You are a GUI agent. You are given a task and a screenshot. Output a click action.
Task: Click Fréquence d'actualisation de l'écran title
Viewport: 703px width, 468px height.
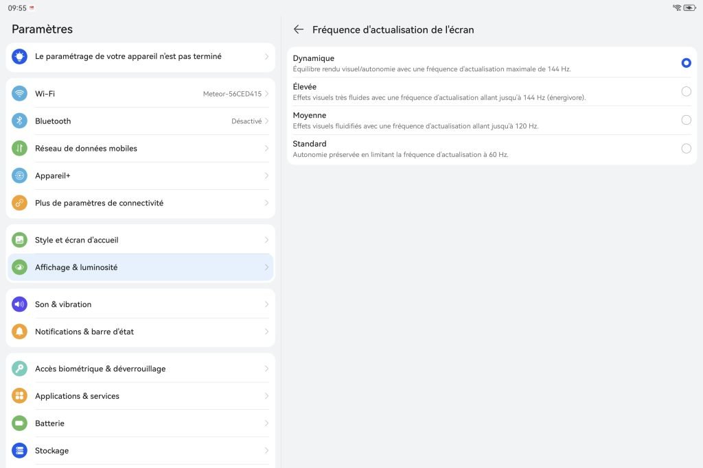[x=393, y=30]
